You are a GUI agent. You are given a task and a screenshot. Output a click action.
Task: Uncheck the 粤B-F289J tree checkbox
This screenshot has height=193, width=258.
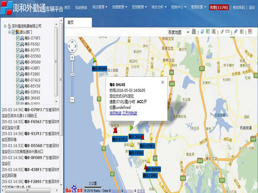(x=18, y=74)
